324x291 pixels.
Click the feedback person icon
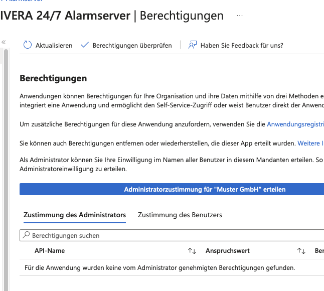click(192, 45)
